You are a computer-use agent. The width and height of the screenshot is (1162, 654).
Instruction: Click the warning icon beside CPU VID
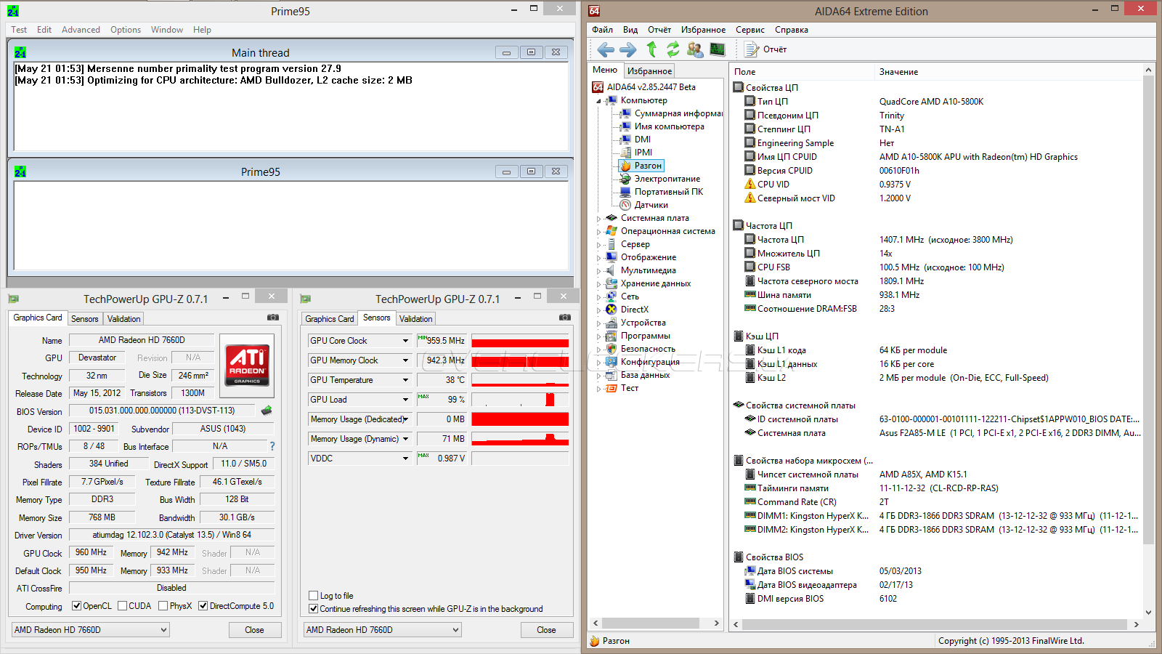[750, 185]
